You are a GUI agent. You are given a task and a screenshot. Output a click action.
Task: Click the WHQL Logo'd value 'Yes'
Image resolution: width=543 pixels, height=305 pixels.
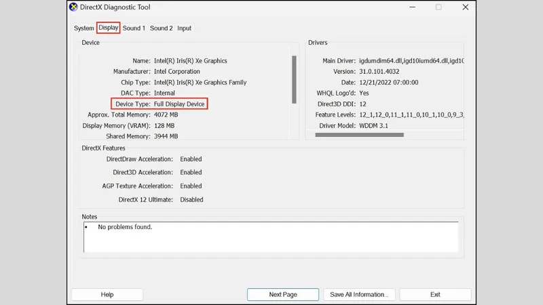[x=364, y=93]
